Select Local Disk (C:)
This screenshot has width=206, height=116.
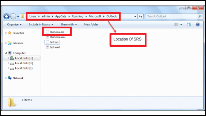(x=24, y=58)
